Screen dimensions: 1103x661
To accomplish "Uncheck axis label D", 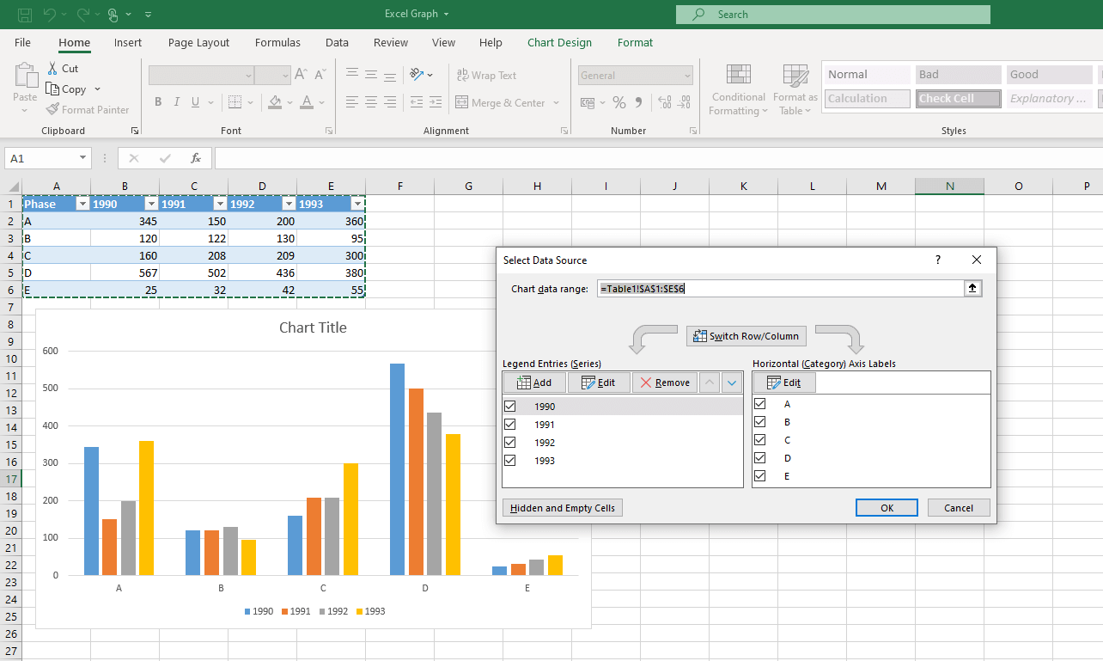I will coord(759,457).
